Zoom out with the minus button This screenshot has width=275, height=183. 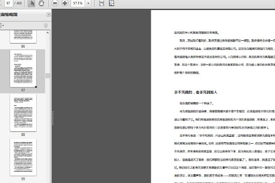[55, 3]
